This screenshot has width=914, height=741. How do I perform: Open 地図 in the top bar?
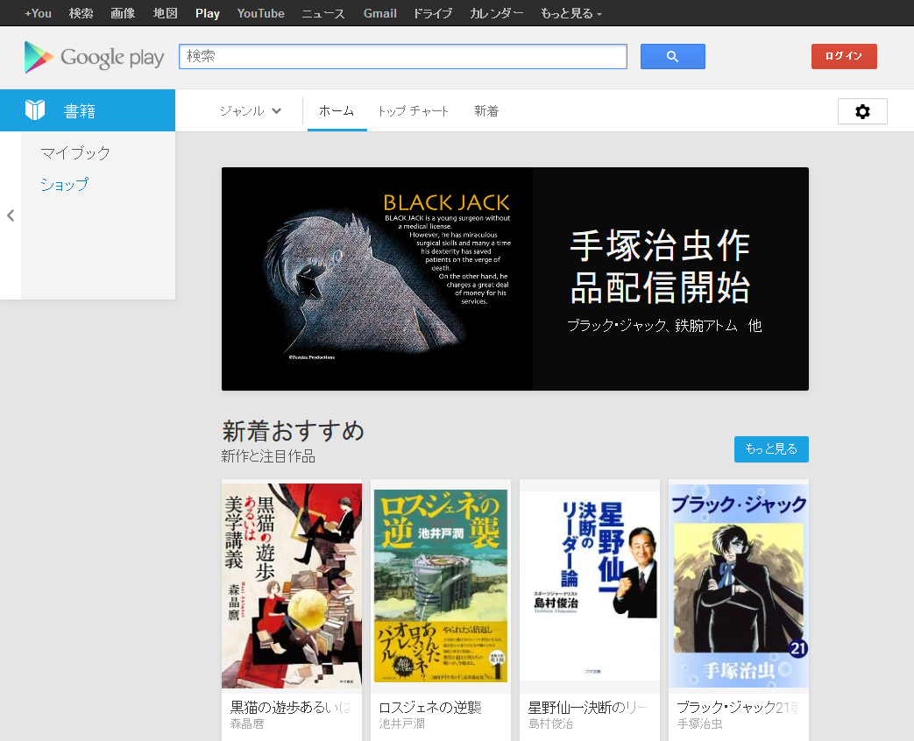[165, 13]
